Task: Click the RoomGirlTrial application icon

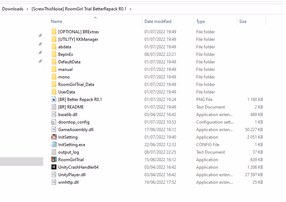Action: pyautogui.click(x=54, y=160)
